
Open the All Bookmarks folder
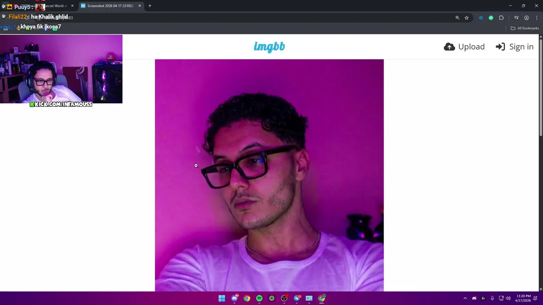(525, 28)
